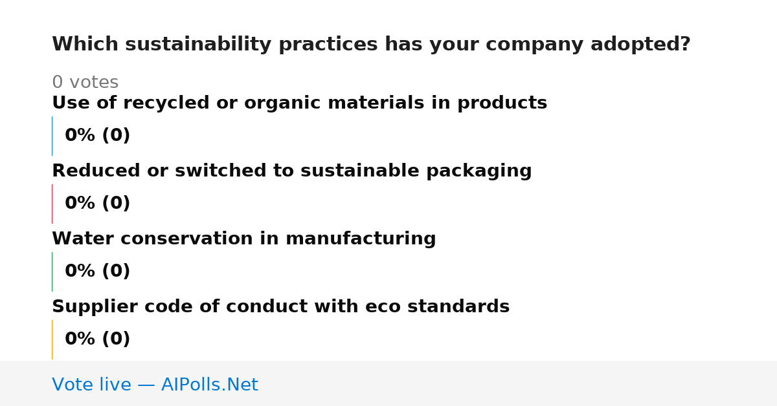The height and width of the screenshot is (406, 777).
Task: Click the "0 votes" total counter
Action: (x=85, y=83)
